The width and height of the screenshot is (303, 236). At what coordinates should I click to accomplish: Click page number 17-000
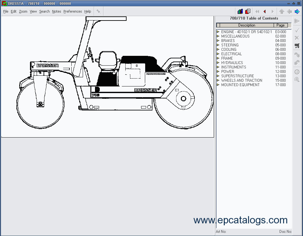pyautogui.click(x=281, y=85)
